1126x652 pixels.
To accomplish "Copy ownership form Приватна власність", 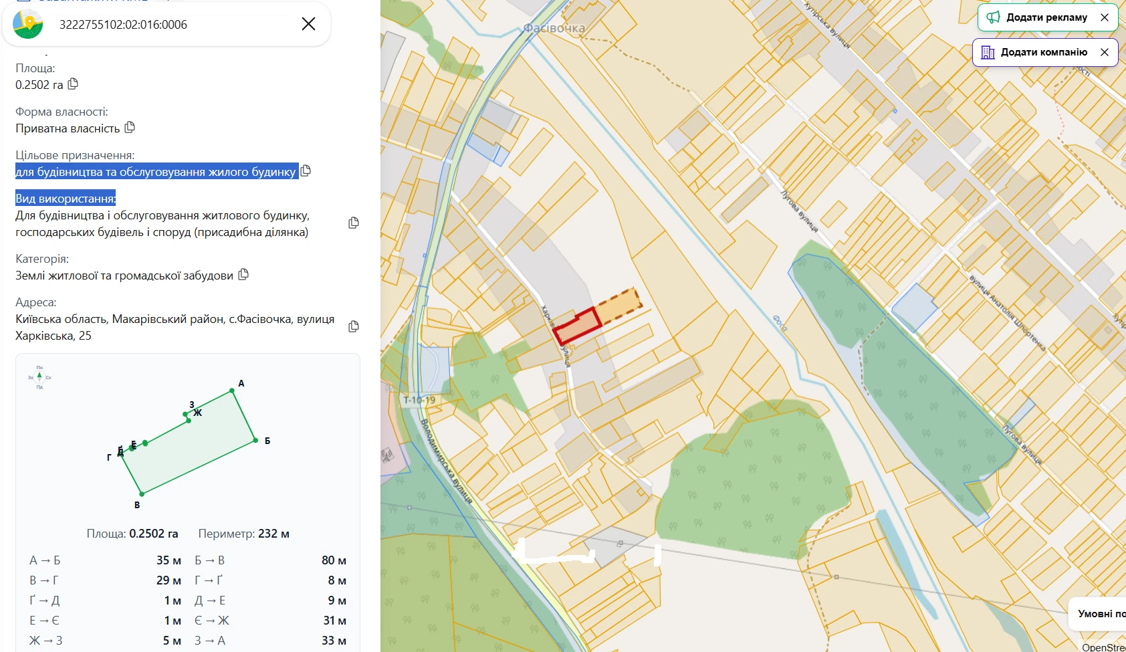I will (130, 127).
